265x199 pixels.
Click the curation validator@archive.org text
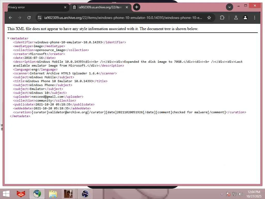(x=68, y=112)
